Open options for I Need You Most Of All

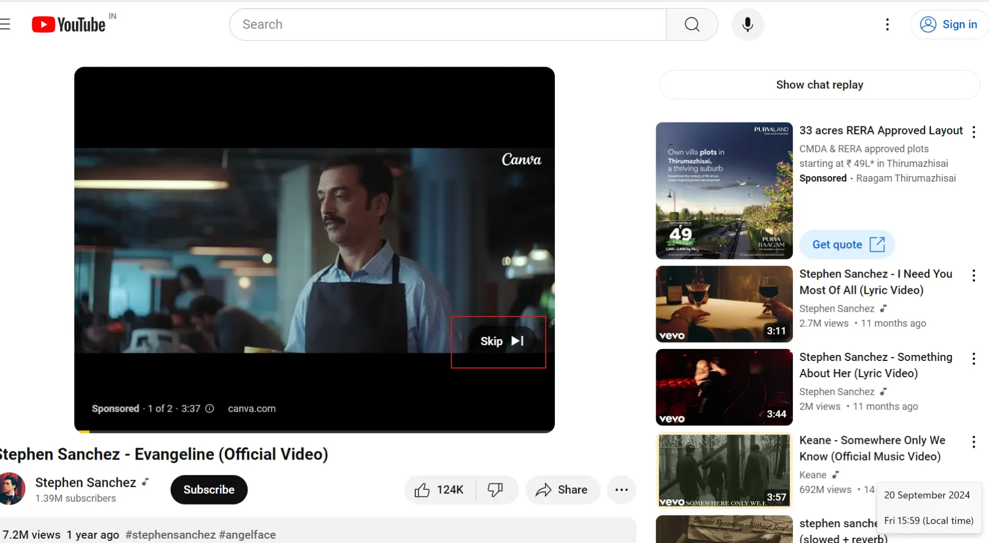pyautogui.click(x=974, y=276)
